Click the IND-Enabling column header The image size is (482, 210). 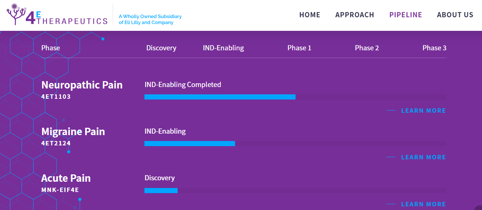click(223, 48)
